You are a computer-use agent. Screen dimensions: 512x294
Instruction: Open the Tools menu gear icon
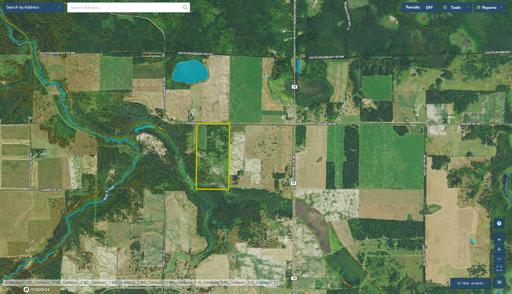click(445, 7)
